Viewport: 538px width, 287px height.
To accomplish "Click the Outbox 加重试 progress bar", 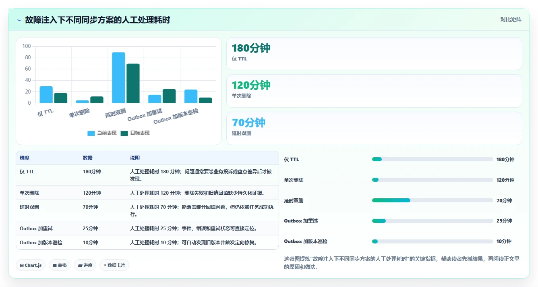I will coord(432,221).
